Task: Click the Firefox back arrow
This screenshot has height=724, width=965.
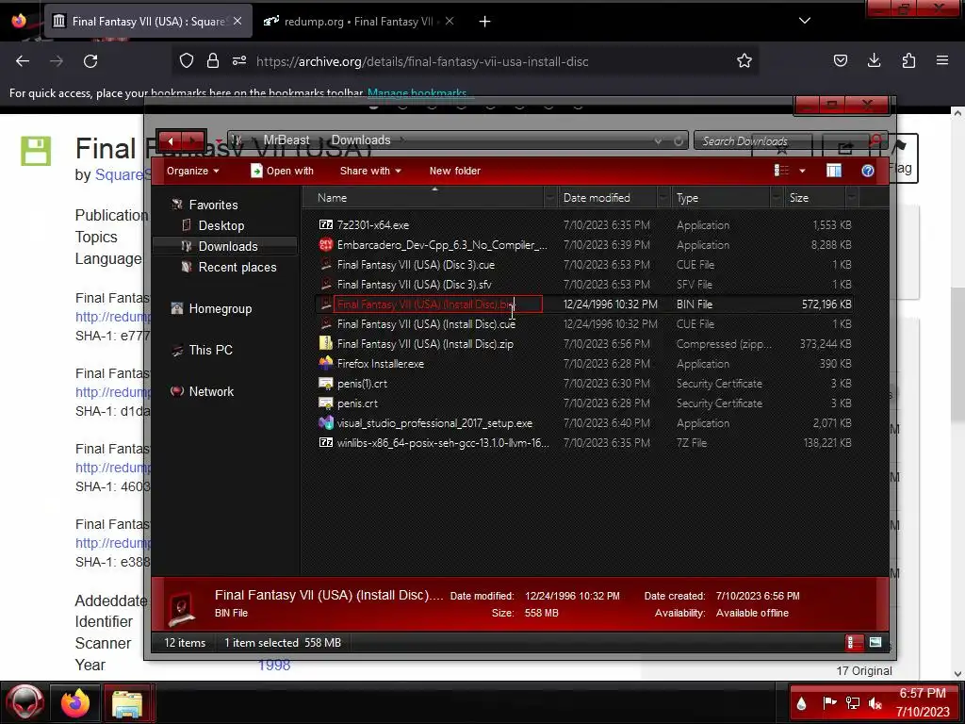Action: (x=23, y=61)
